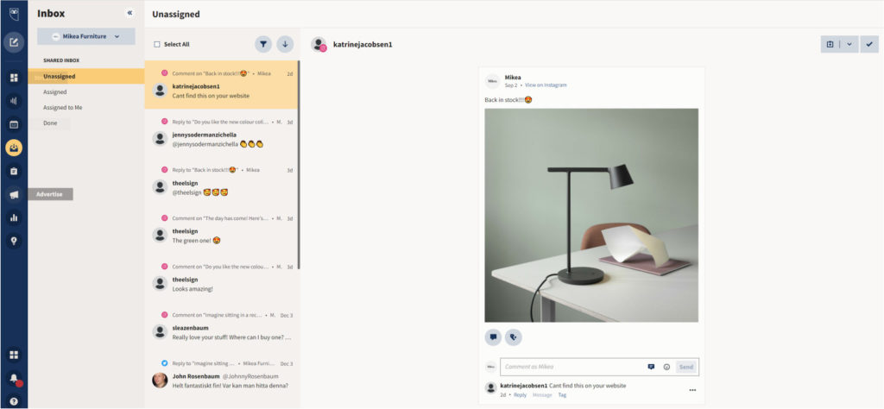This screenshot has width=884, height=409.
Task: Open the Done inbox view
Action: [x=50, y=123]
